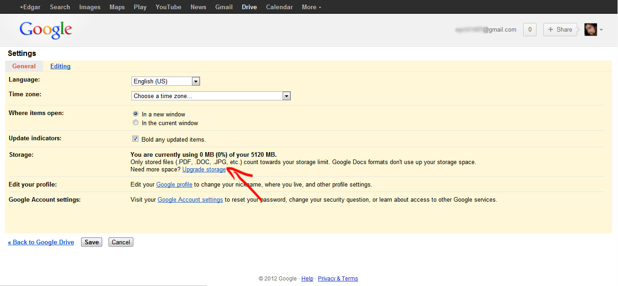The image size is (618, 286).
Task: Open the account dropdown beside the avatar
Action: pos(601,29)
